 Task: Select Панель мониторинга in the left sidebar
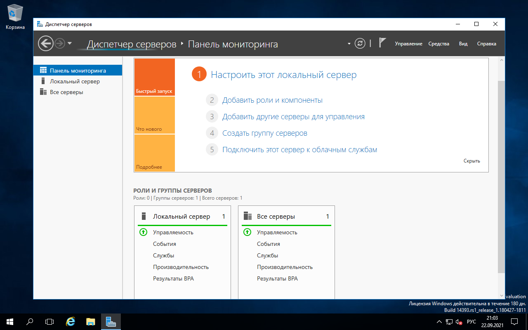pyautogui.click(x=78, y=71)
